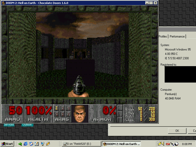The width and height of the screenshot is (196, 147).
Task: Click the SHEL ammo row 0 / 50
Action: tap(140, 112)
